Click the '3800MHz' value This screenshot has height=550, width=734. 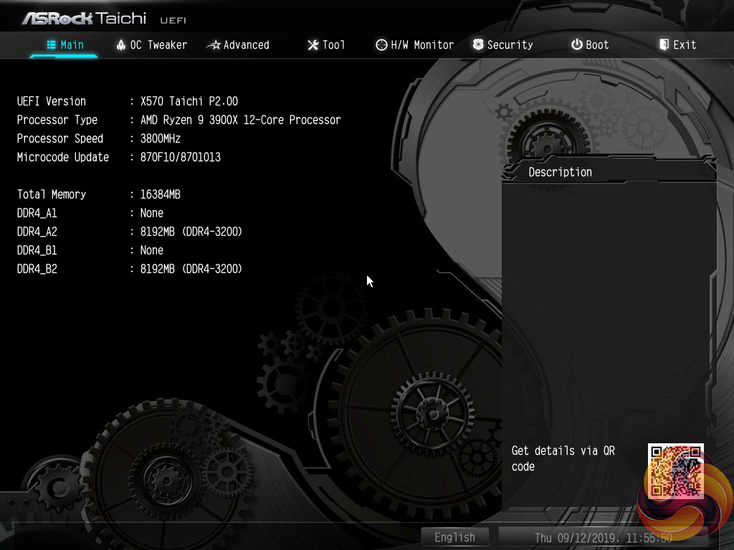pos(161,139)
